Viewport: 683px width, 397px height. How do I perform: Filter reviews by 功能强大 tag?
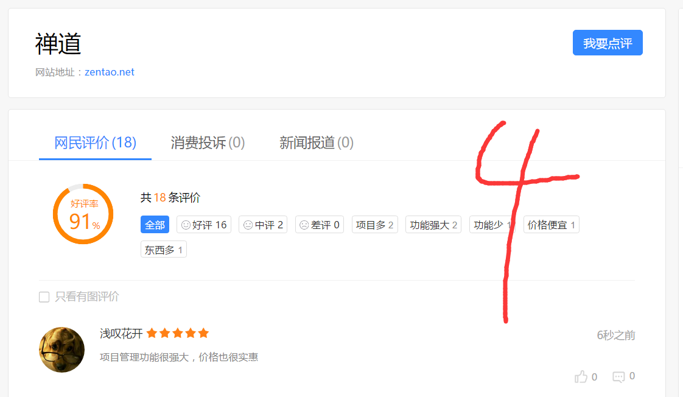(x=433, y=225)
